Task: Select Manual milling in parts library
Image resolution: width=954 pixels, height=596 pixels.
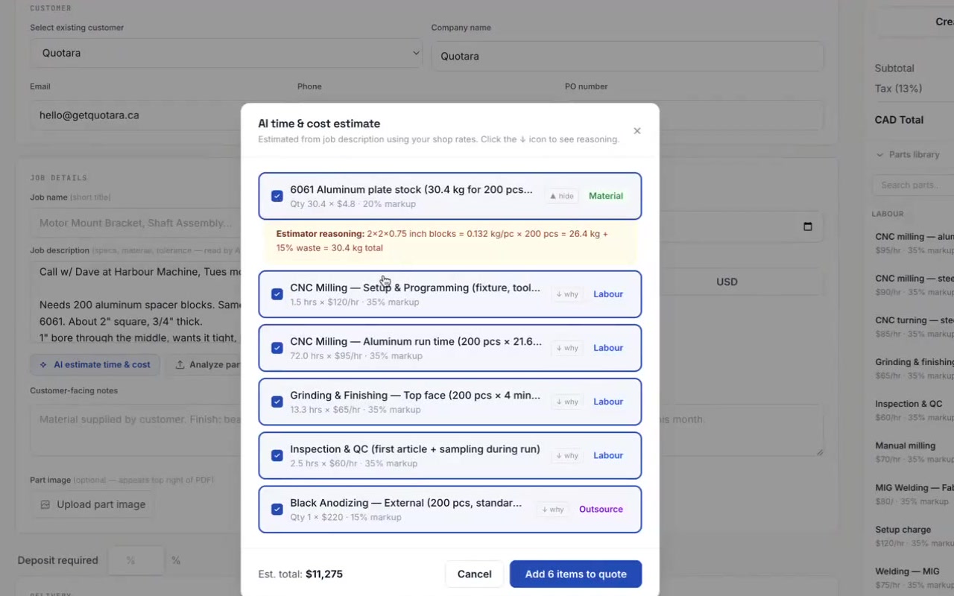Action: 914,451
